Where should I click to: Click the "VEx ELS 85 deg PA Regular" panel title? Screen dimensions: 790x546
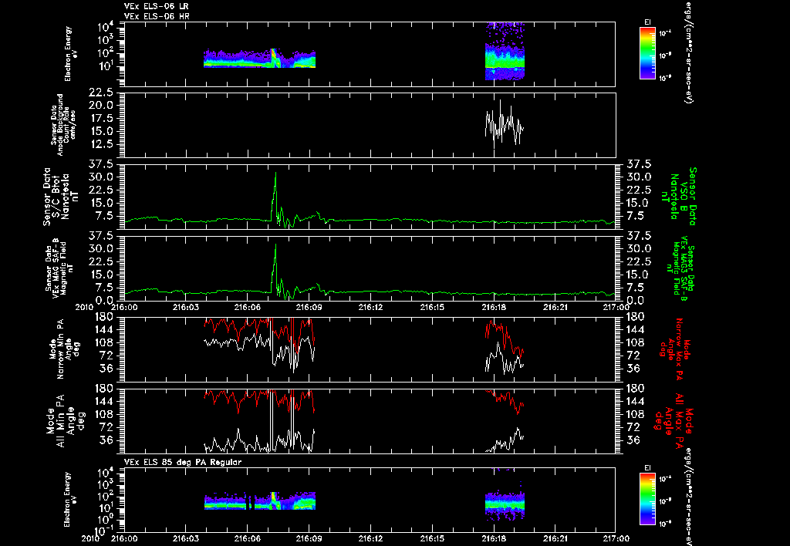tap(183, 462)
